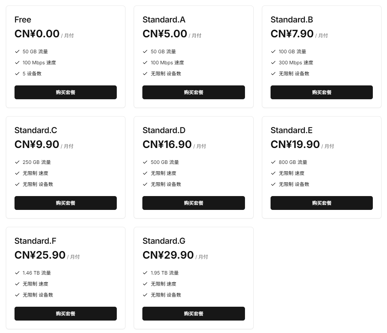Purchase the Standard.B package
The width and height of the screenshot is (387, 333).
click(x=321, y=92)
